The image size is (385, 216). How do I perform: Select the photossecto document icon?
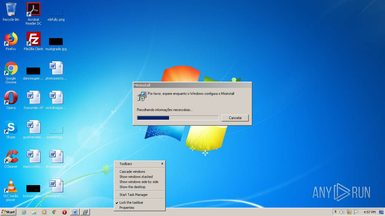(x=56, y=71)
